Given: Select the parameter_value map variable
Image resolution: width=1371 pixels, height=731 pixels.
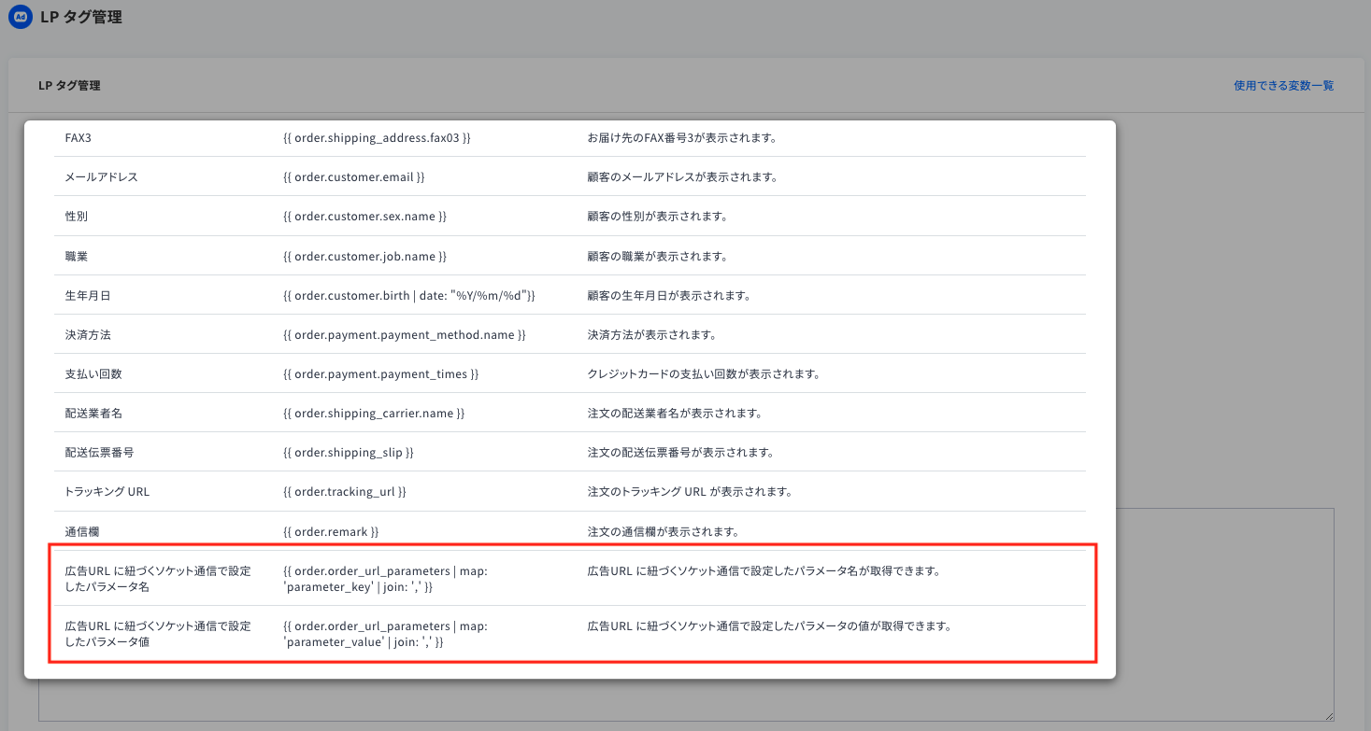Looking at the screenshot, I should (x=385, y=634).
